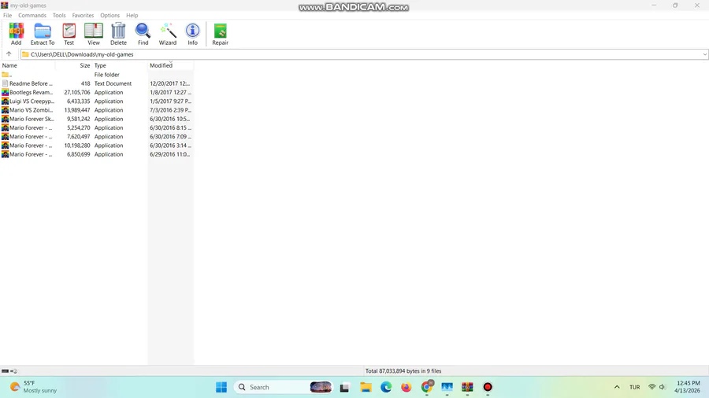This screenshot has width=709, height=398.
Task: Click the 27,105,706 size value
Action: pos(77,92)
